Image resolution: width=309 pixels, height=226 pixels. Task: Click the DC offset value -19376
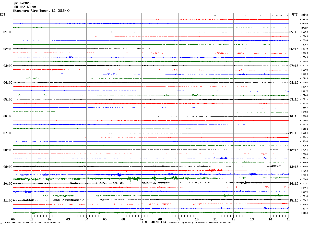(x=304, y=66)
